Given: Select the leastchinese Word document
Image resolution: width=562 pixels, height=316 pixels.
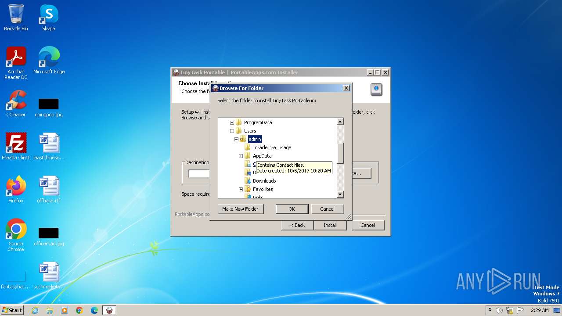Looking at the screenshot, I should pos(49,147).
